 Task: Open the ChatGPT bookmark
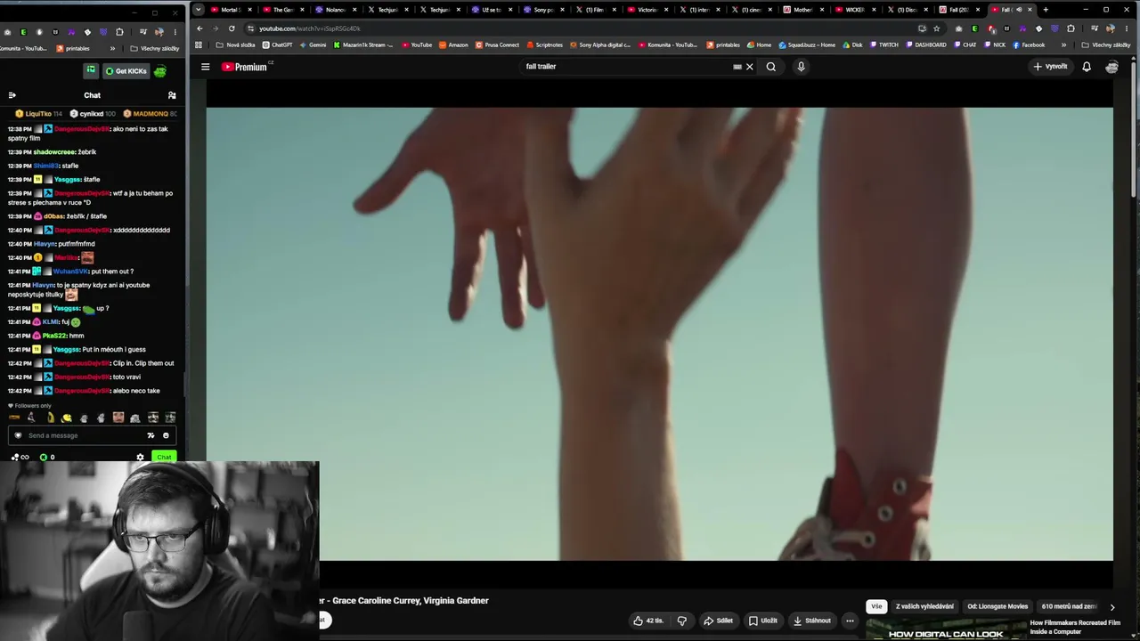point(277,45)
